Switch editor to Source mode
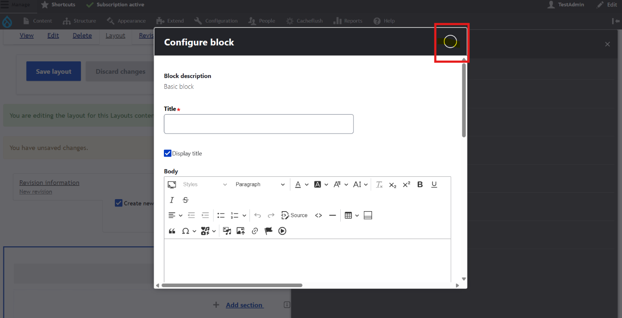The height and width of the screenshot is (318, 622). 294,215
